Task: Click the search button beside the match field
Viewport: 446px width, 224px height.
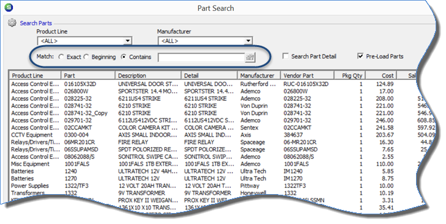Action: pyautogui.click(x=250, y=57)
